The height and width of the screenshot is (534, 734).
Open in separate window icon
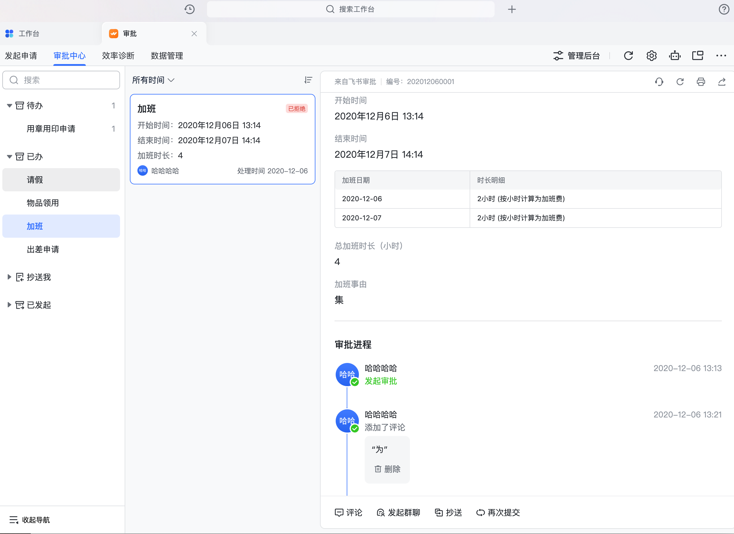tap(698, 56)
